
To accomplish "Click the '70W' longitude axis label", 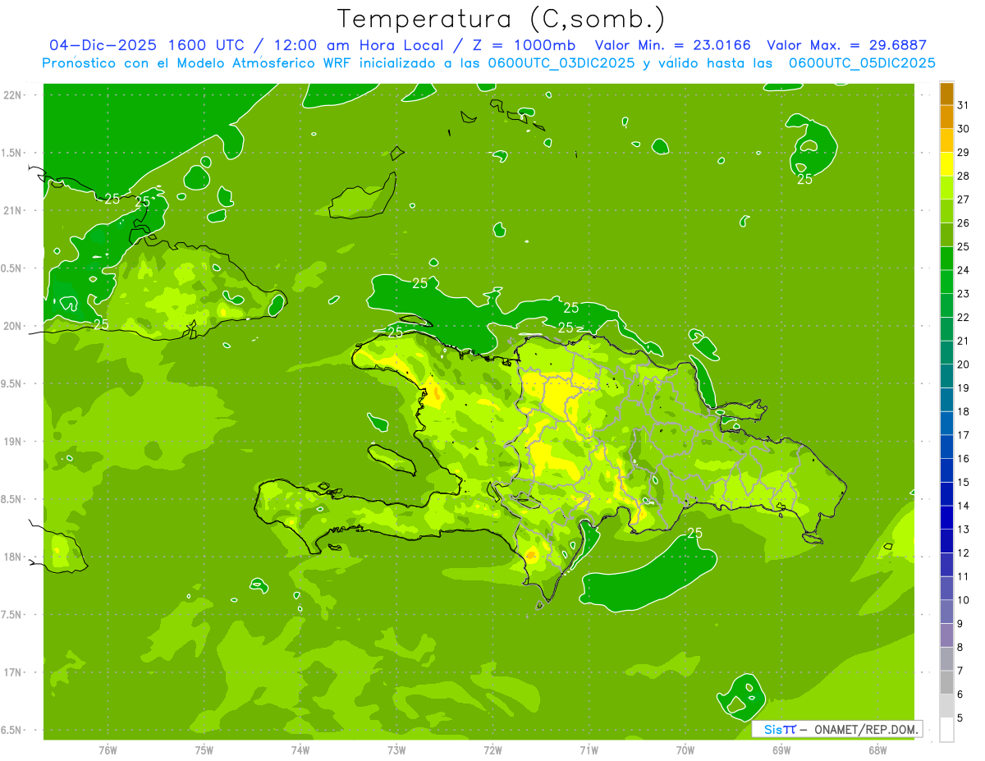I will [x=685, y=750].
